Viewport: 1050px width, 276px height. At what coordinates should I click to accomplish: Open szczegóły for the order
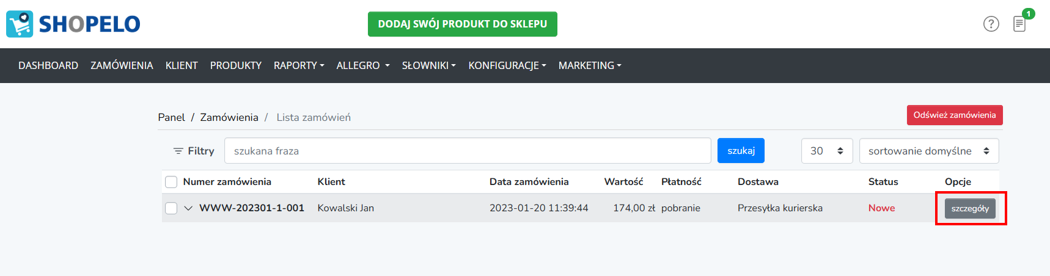(970, 208)
